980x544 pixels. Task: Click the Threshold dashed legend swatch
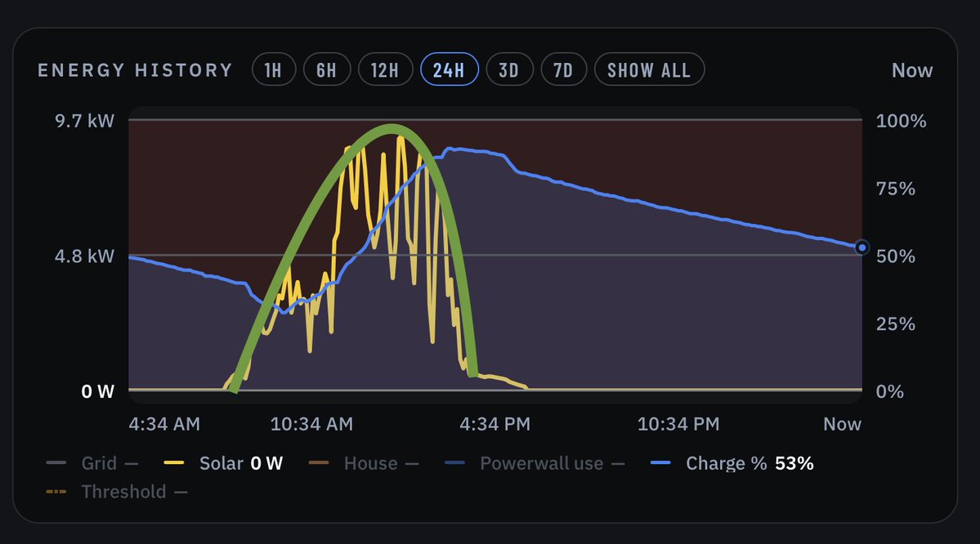56,492
